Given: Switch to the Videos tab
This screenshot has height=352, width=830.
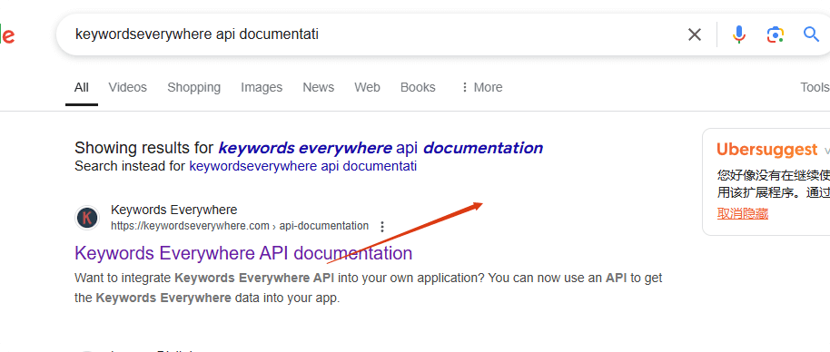Looking at the screenshot, I should 127,87.
